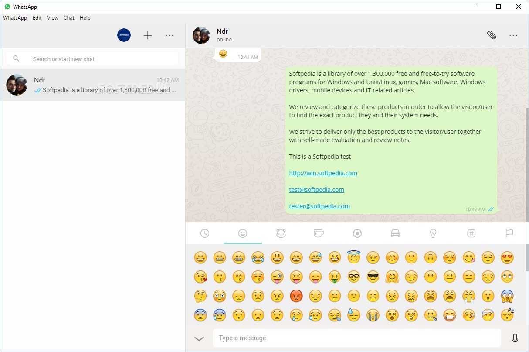Viewport: 529px width, 352px height.
Task: Open the Flags emoji category
Action: (x=509, y=233)
